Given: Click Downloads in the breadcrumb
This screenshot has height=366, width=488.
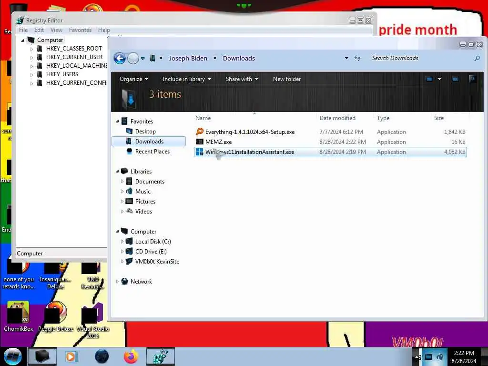Looking at the screenshot, I should pos(239,59).
